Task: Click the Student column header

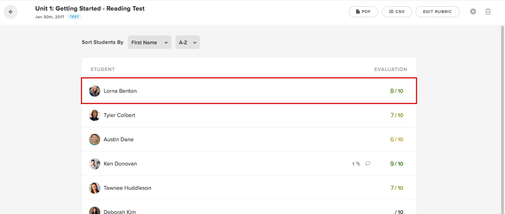Action: click(x=103, y=69)
